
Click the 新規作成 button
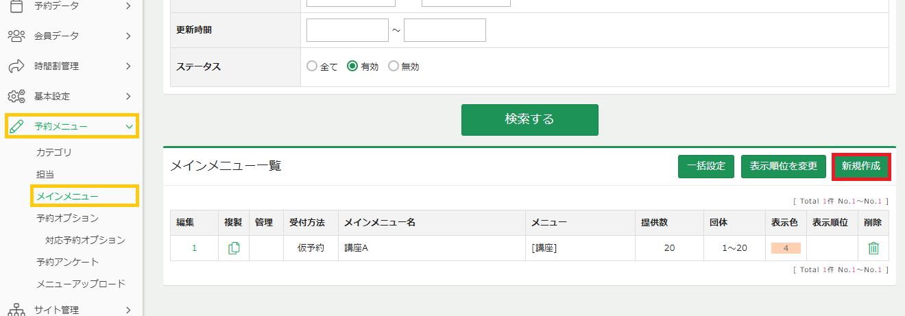[860, 166]
